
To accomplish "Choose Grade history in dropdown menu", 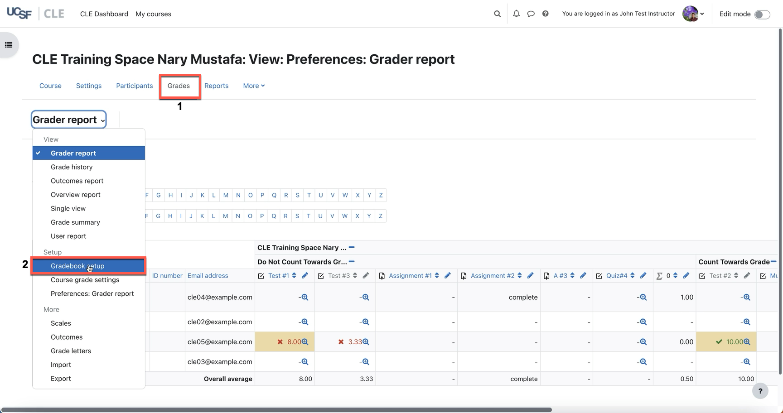I will [89, 167].
